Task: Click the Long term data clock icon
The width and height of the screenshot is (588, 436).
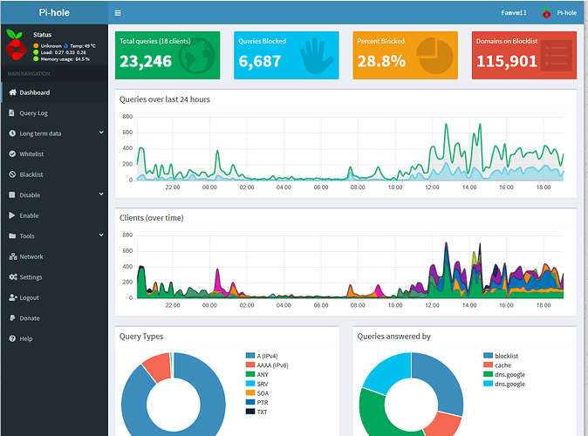Action: [12, 133]
